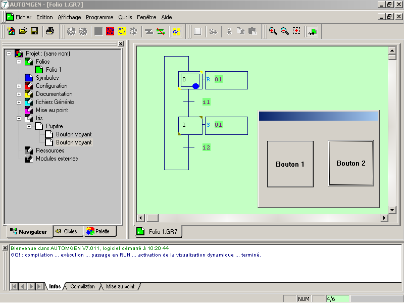Expand the Documentation tree node
Viewport: 404px width, 303px height.
pos(19,94)
